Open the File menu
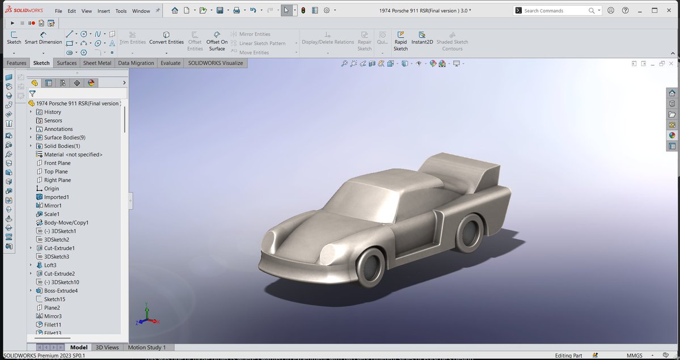Image resolution: width=680 pixels, height=360 pixels. point(58,11)
